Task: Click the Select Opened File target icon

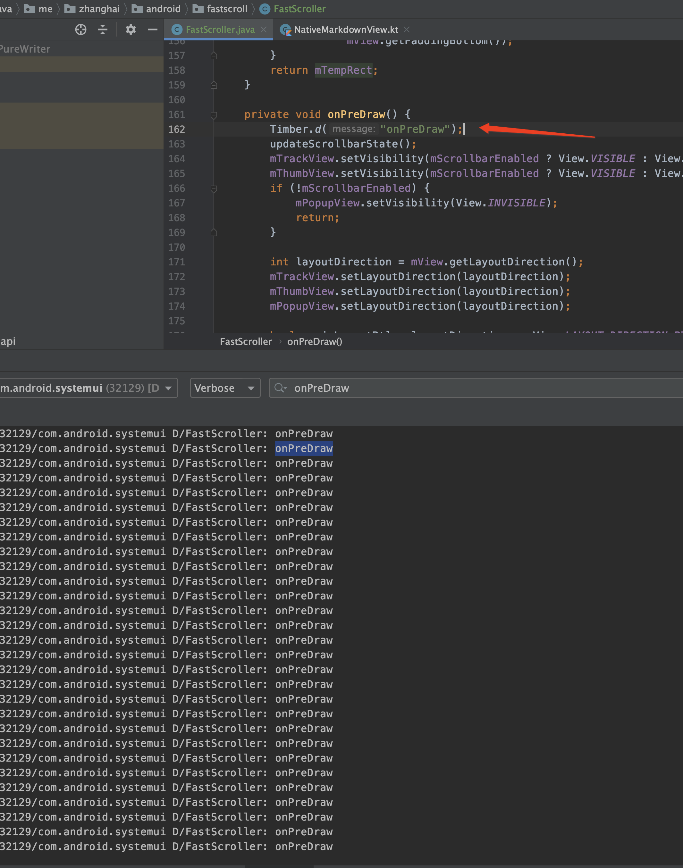Action: 80,29
